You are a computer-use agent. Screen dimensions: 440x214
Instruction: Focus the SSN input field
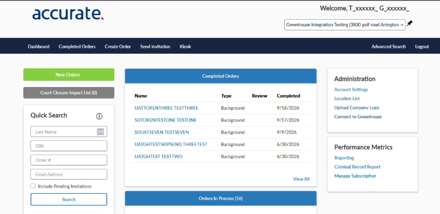pos(69,146)
